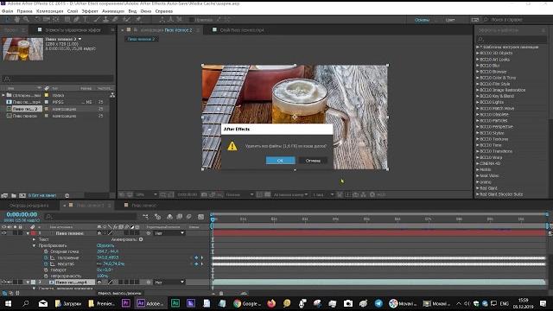Toggle draft 3D icon in timeline header

tap(157, 217)
